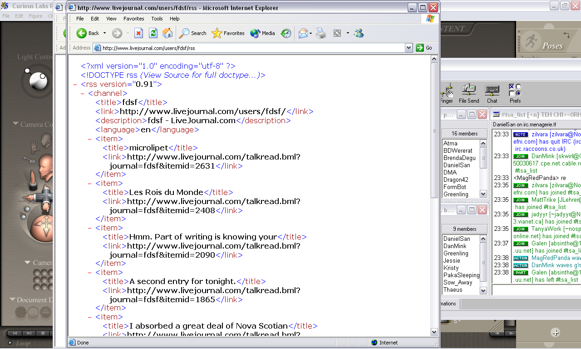This screenshot has height=349, width=581.
Task: Collapse the item containing Les Rois du Monde
Action: (90, 184)
